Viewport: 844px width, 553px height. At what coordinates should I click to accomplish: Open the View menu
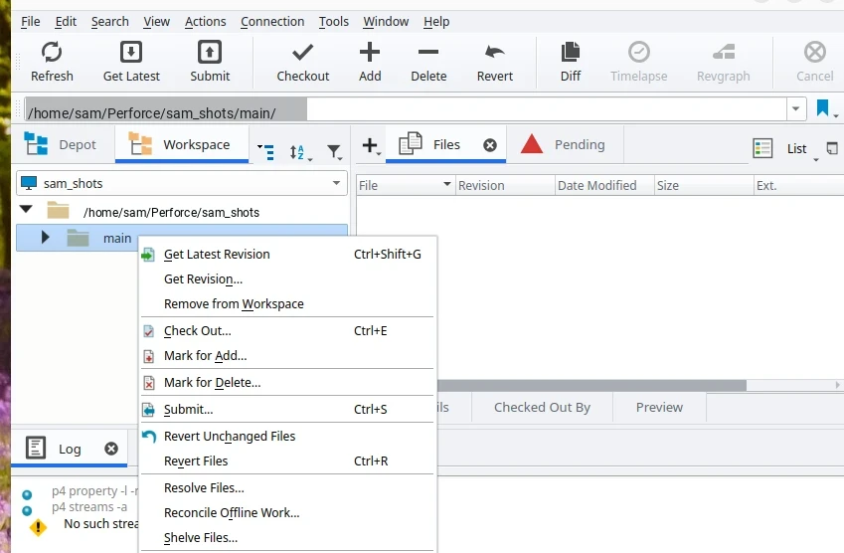[157, 22]
